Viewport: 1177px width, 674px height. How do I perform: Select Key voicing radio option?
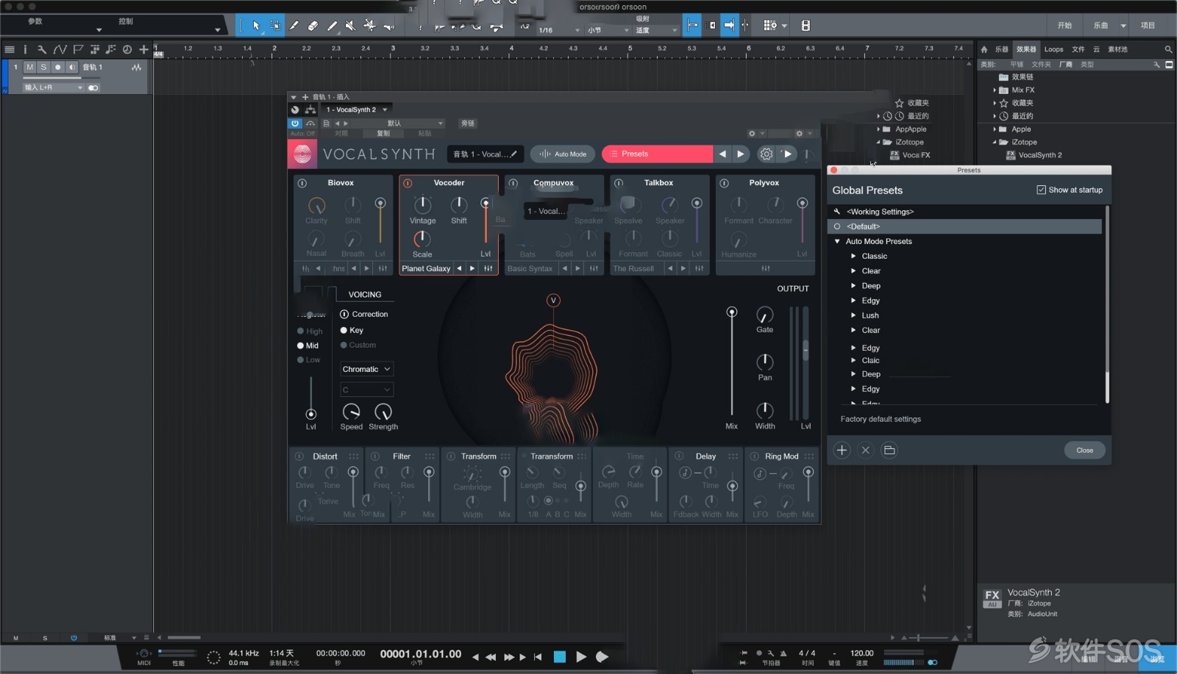pyautogui.click(x=344, y=330)
